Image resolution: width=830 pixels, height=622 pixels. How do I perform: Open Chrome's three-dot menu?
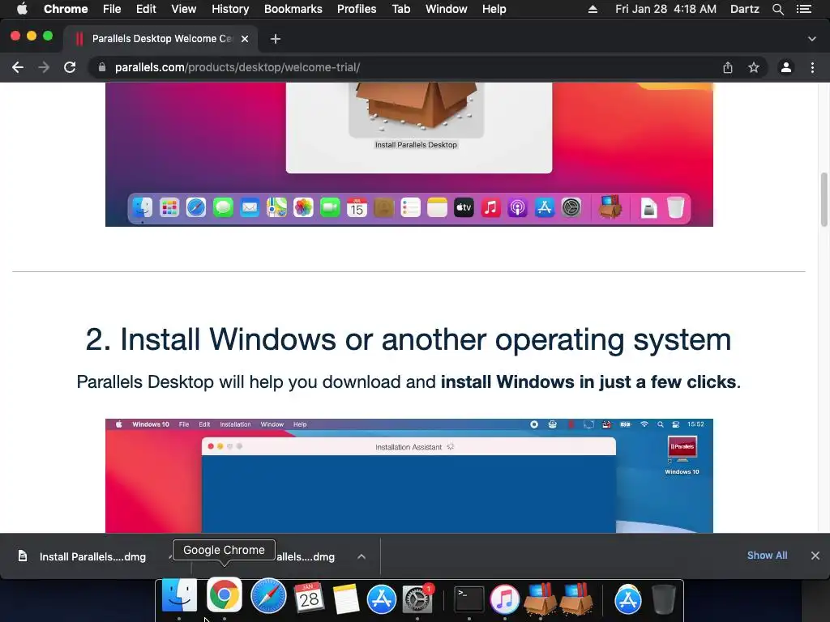click(x=812, y=67)
